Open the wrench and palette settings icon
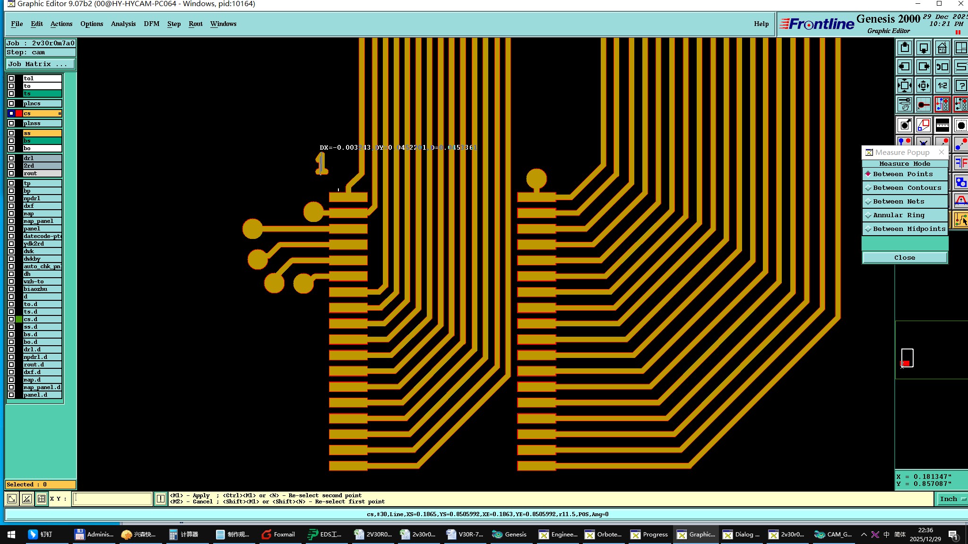Screen dimensions: 968x544 pos(904,104)
